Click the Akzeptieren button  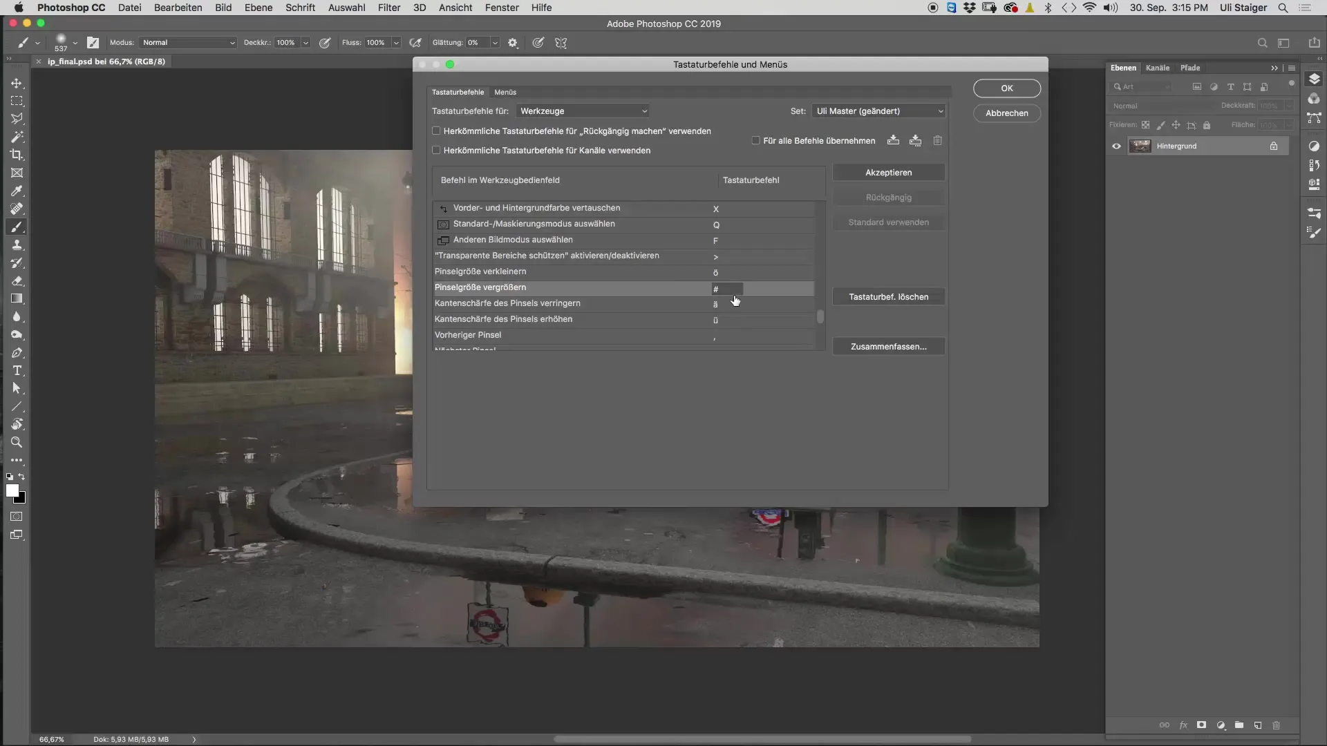[889, 173]
